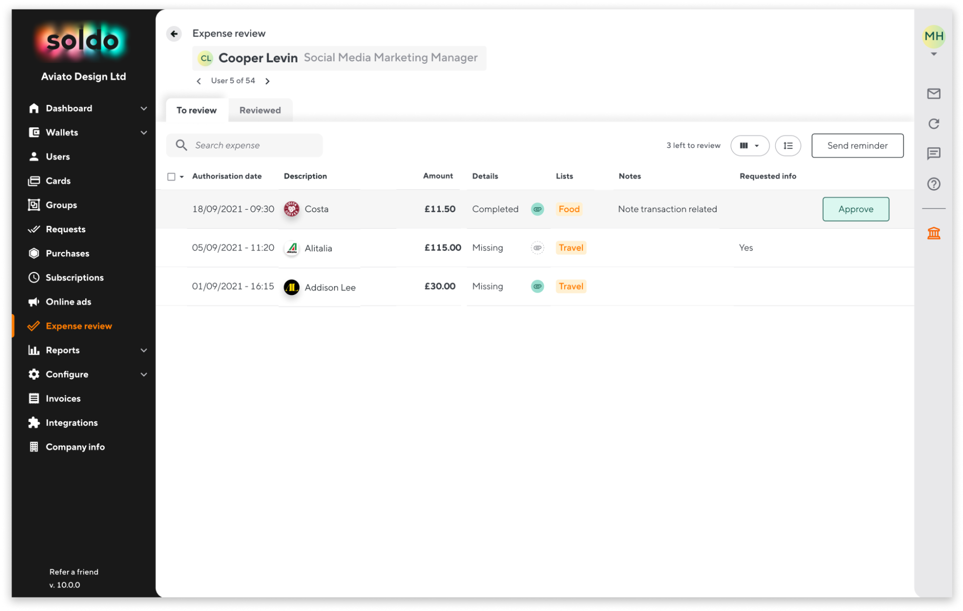Click the Send reminder button
Viewport: 963px width, 611px height.
tap(857, 145)
